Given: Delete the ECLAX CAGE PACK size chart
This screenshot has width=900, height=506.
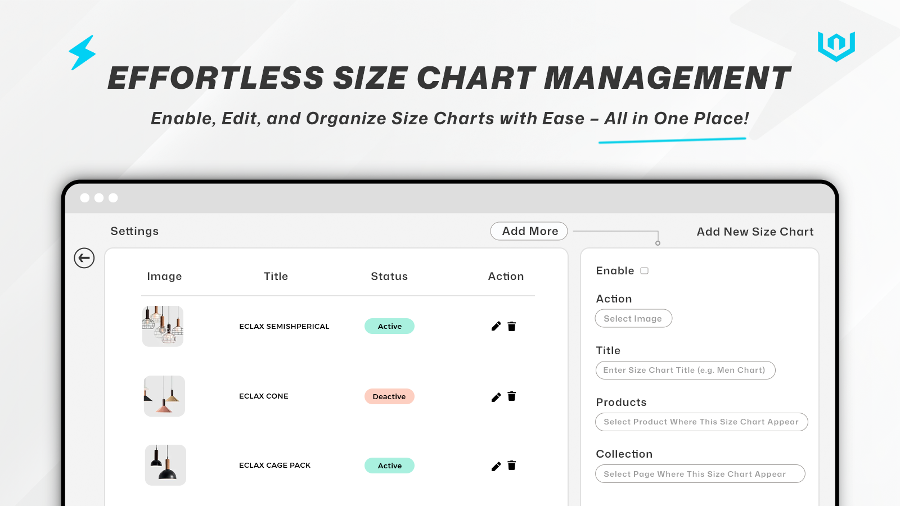Looking at the screenshot, I should click(512, 466).
